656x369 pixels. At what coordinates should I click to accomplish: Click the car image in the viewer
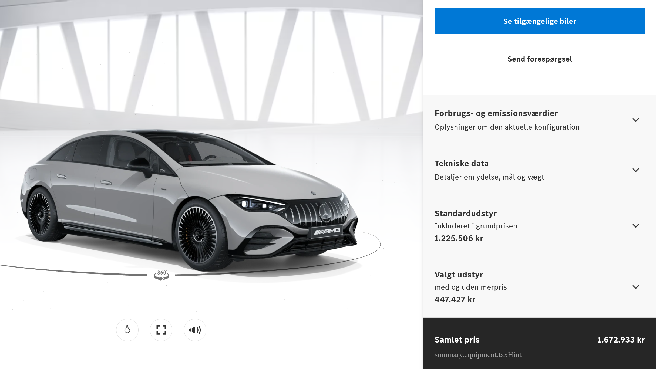pos(189,200)
